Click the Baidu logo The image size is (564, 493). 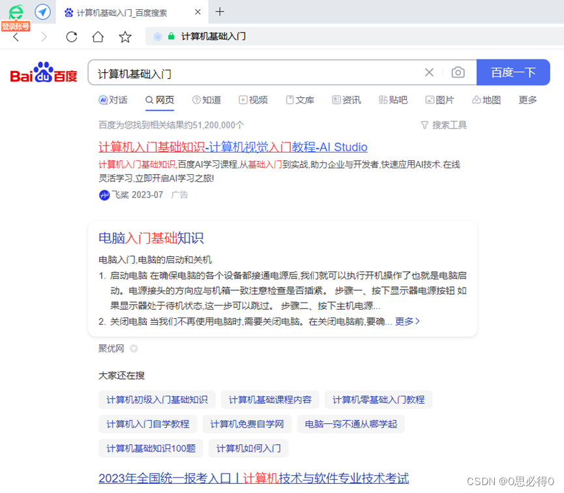pos(44,72)
